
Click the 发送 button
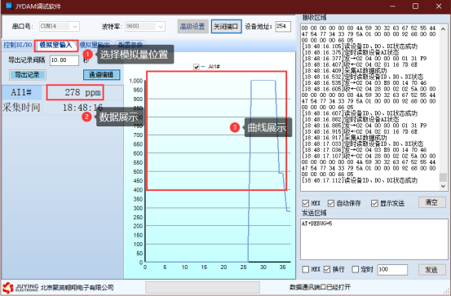click(431, 270)
